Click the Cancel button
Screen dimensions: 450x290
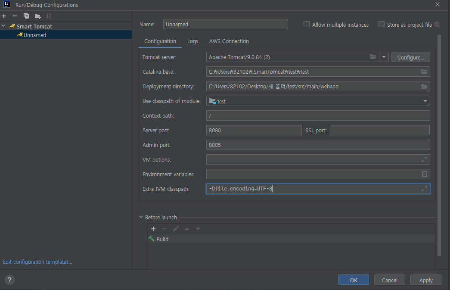[389, 280]
